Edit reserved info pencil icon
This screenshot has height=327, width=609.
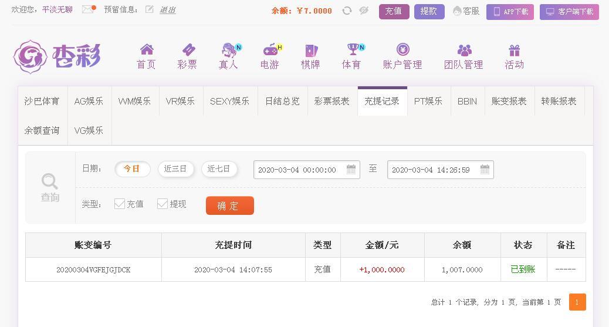click(149, 9)
